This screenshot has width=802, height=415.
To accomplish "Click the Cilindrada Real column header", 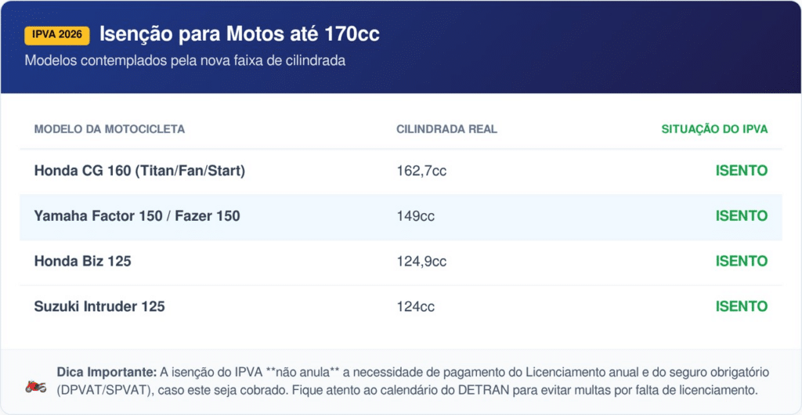I will pyautogui.click(x=446, y=129).
